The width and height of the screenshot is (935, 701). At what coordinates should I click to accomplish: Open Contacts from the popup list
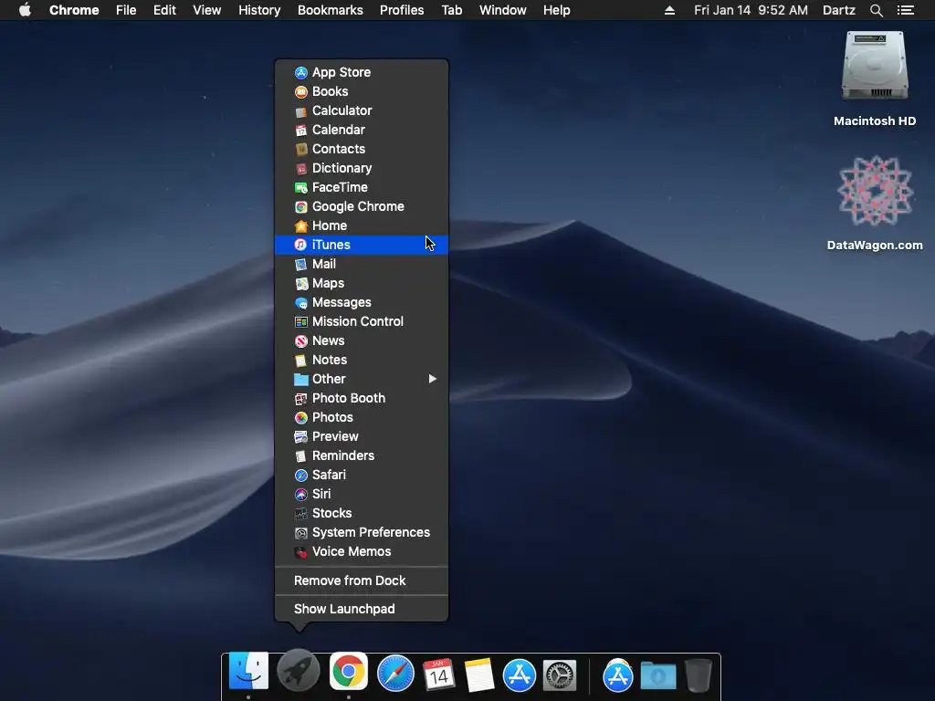(x=362, y=149)
